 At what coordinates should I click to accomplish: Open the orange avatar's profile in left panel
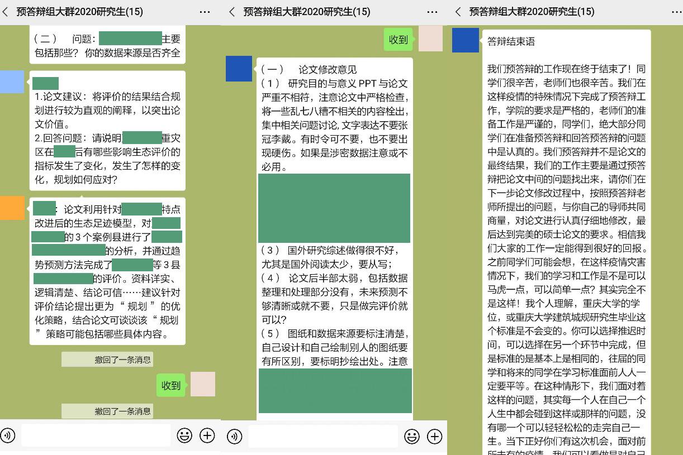(x=12, y=208)
